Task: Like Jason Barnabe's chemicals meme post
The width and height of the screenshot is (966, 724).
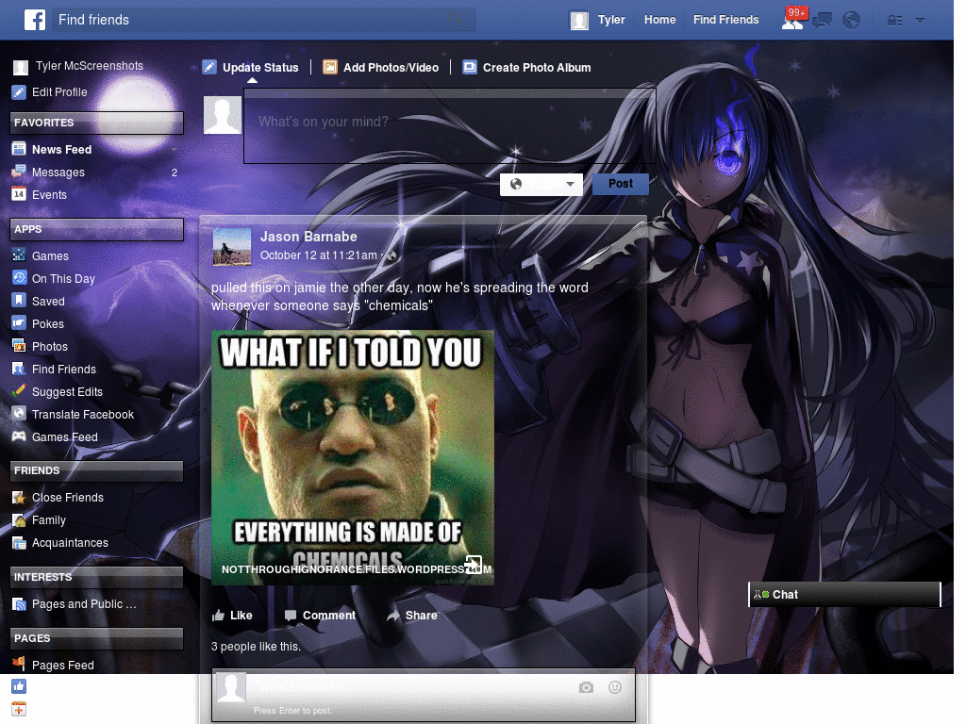Action: (x=232, y=615)
